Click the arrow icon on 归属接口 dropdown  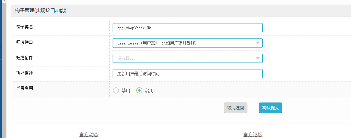point(258,43)
